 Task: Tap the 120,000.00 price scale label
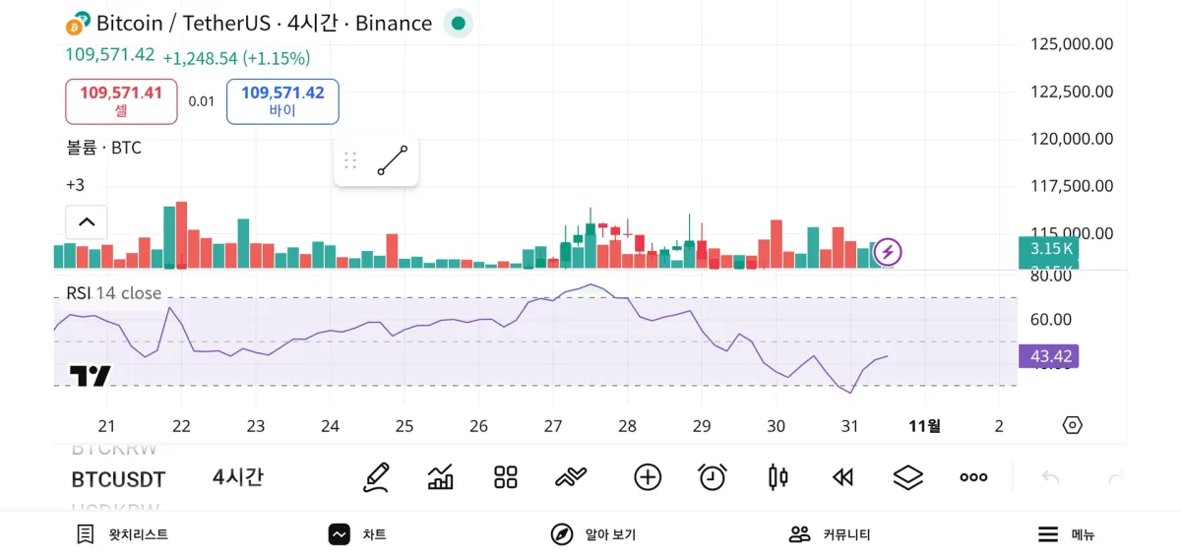[1072, 139]
